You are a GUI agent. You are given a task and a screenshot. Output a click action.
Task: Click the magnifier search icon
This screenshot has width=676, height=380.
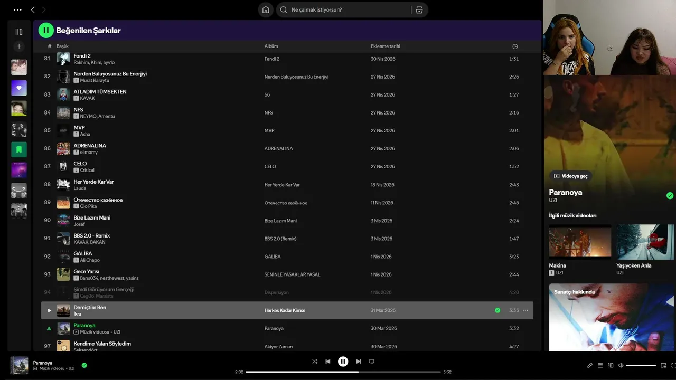(284, 9)
